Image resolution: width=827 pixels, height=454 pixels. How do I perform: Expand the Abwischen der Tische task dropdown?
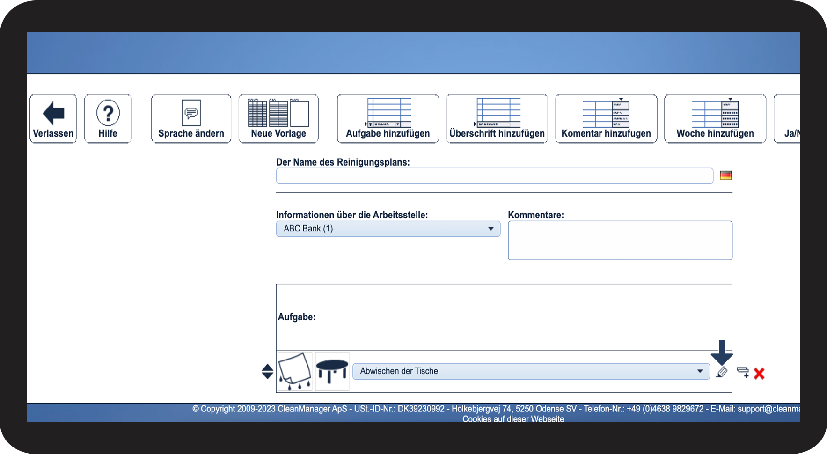[531, 371]
